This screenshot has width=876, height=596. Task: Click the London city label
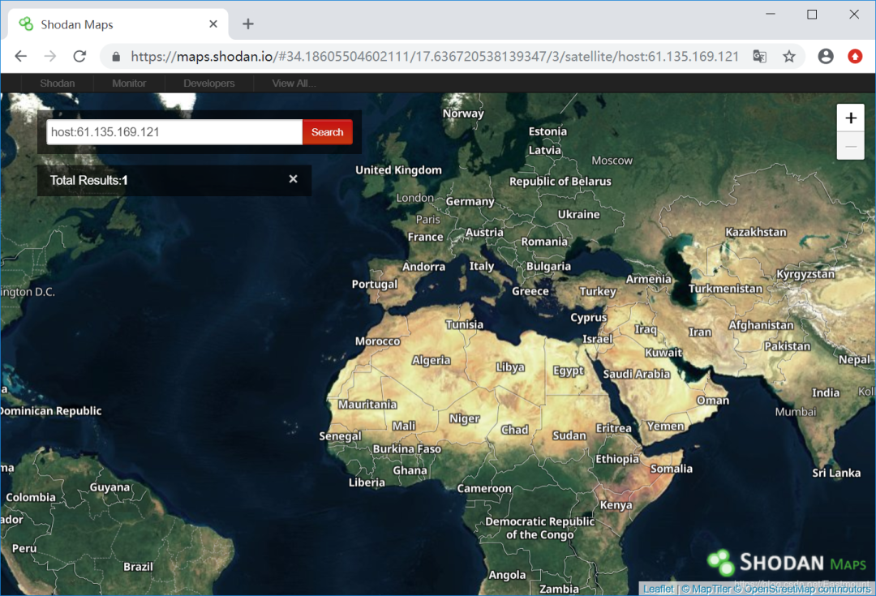[415, 198]
